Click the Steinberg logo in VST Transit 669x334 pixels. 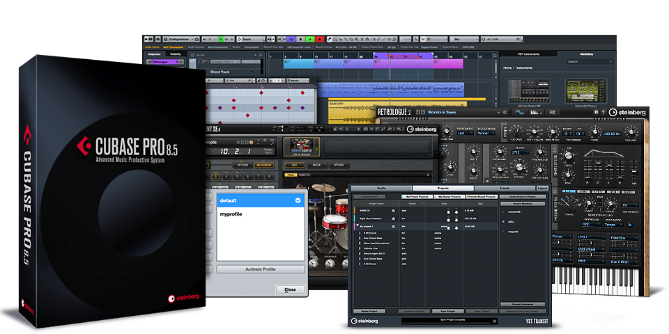click(364, 321)
